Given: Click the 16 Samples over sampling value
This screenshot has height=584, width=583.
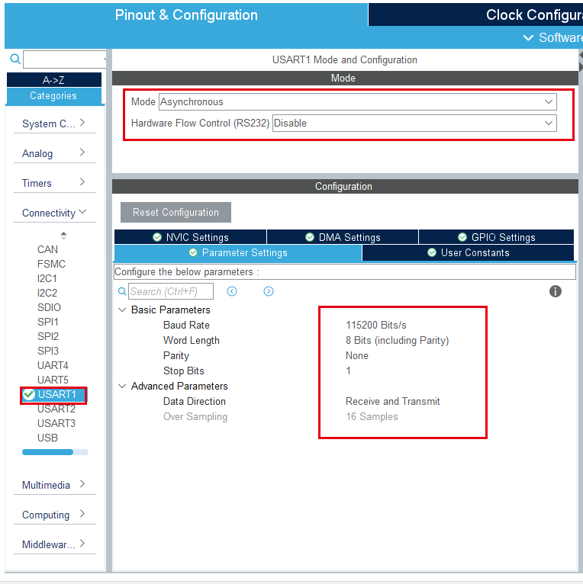Looking at the screenshot, I should (372, 417).
